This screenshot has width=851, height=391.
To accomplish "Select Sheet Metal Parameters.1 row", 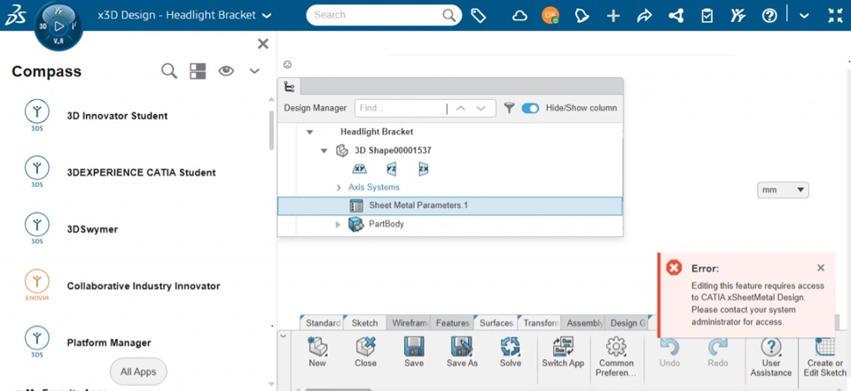I will [x=450, y=206].
